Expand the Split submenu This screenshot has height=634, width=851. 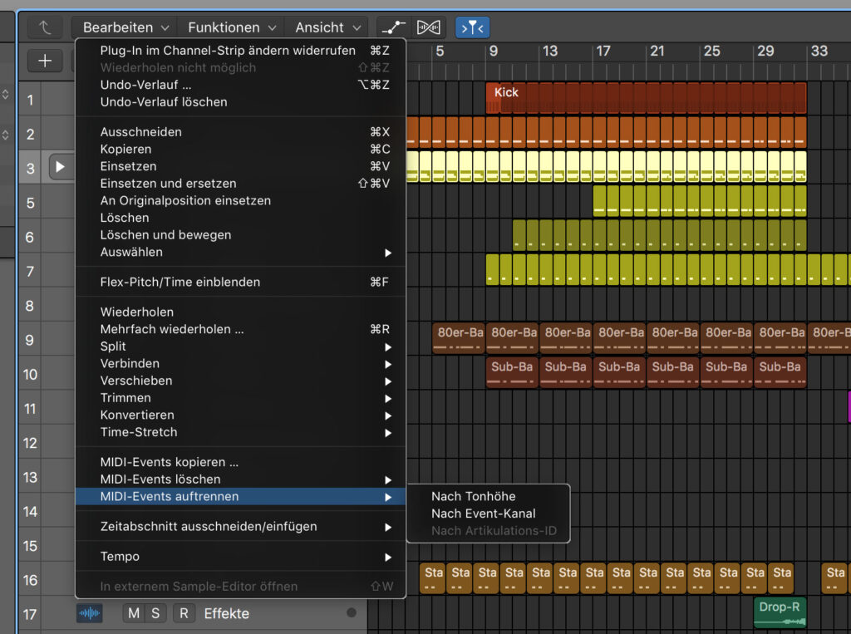[240, 346]
